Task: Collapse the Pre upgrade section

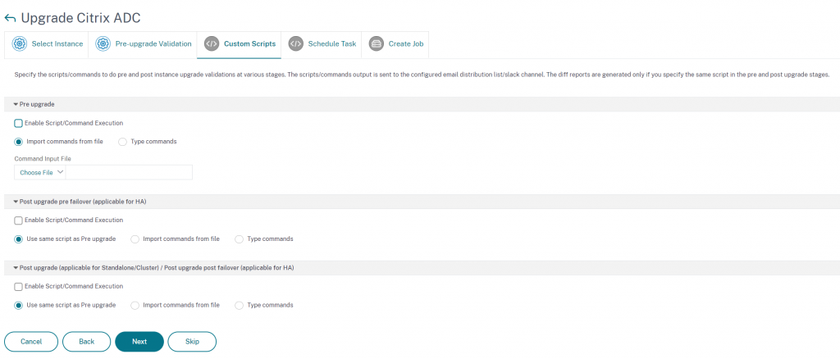Action: point(16,104)
